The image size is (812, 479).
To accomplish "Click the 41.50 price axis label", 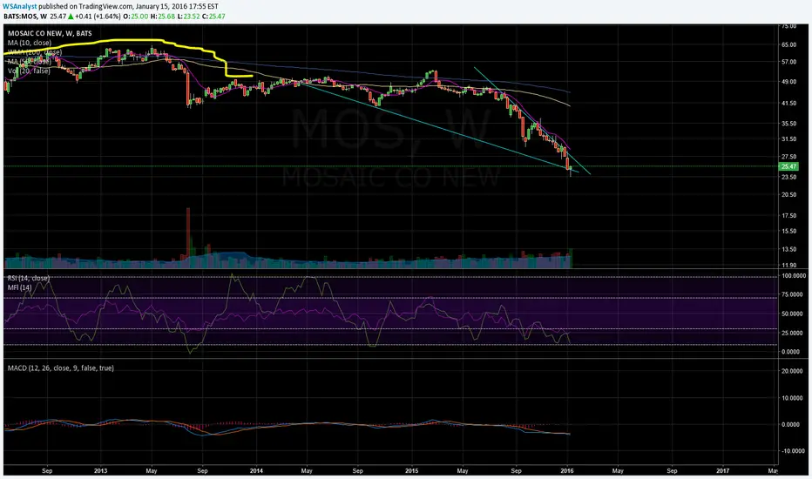I will 788,103.
